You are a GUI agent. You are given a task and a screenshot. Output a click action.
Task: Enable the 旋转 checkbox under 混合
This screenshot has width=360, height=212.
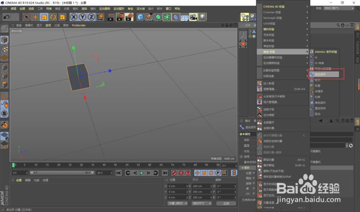254,183
